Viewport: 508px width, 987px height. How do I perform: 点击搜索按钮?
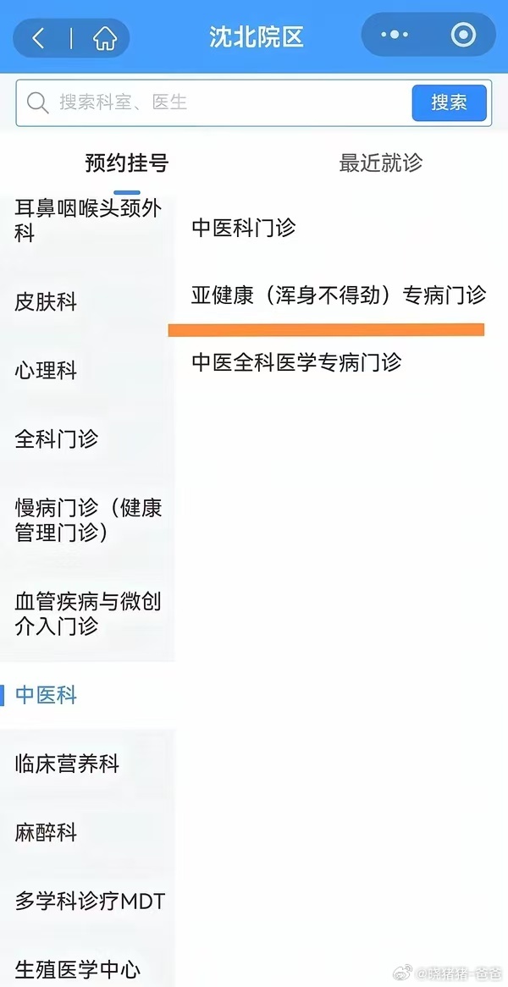click(449, 102)
